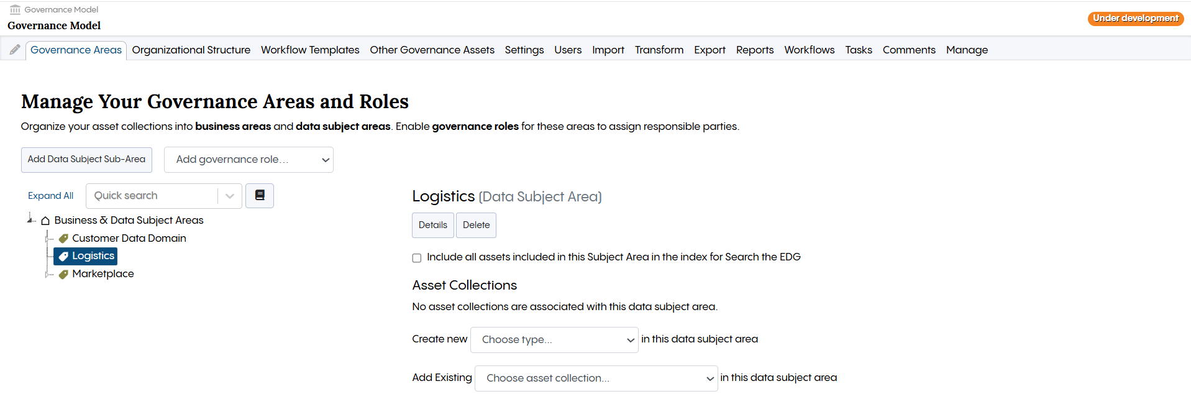Delete the Logistics data subject area
This screenshot has height=399, width=1191.
(476, 225)
